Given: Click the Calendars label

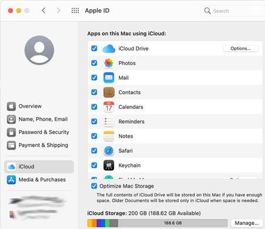Looking at the screenshot, I should pyautogui.click(x=131, y=107).
